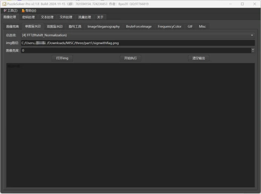Viewport: 261px width, 194px height.
Task: Click the 开始执行 button
Action: click(130, 58)
